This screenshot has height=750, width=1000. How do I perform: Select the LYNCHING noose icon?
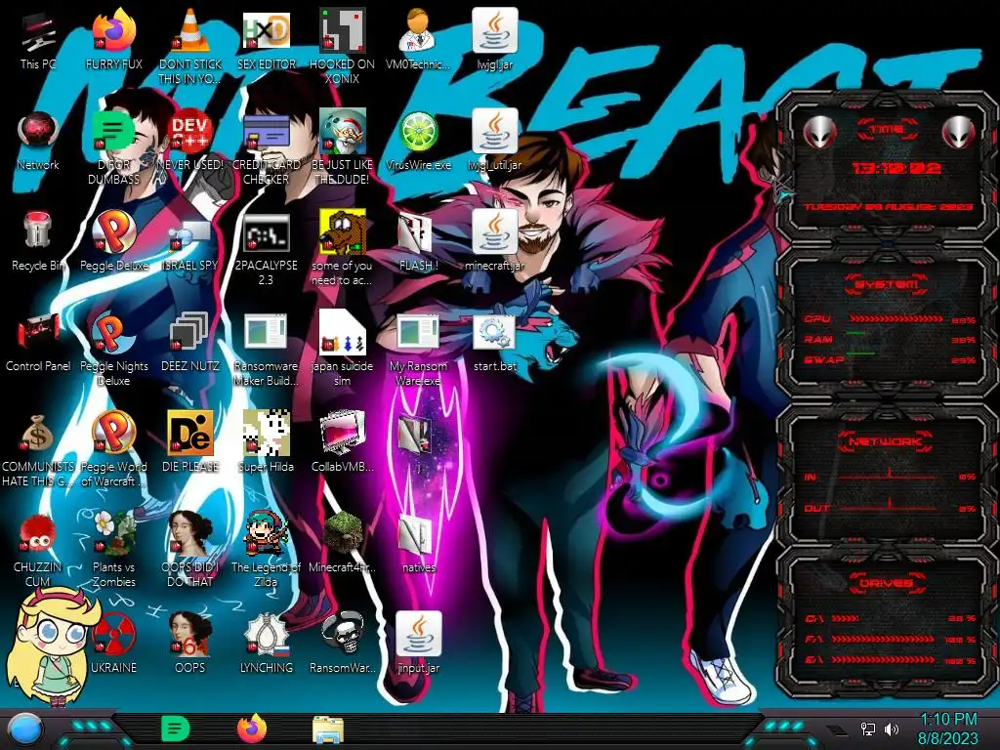[x=266, y=645]
